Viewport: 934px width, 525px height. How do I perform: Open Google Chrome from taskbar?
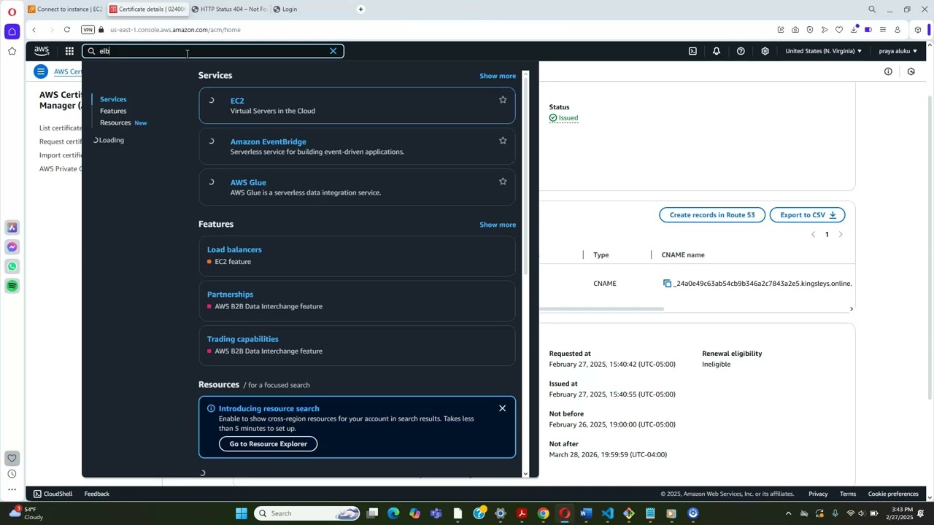coord(543,513)
